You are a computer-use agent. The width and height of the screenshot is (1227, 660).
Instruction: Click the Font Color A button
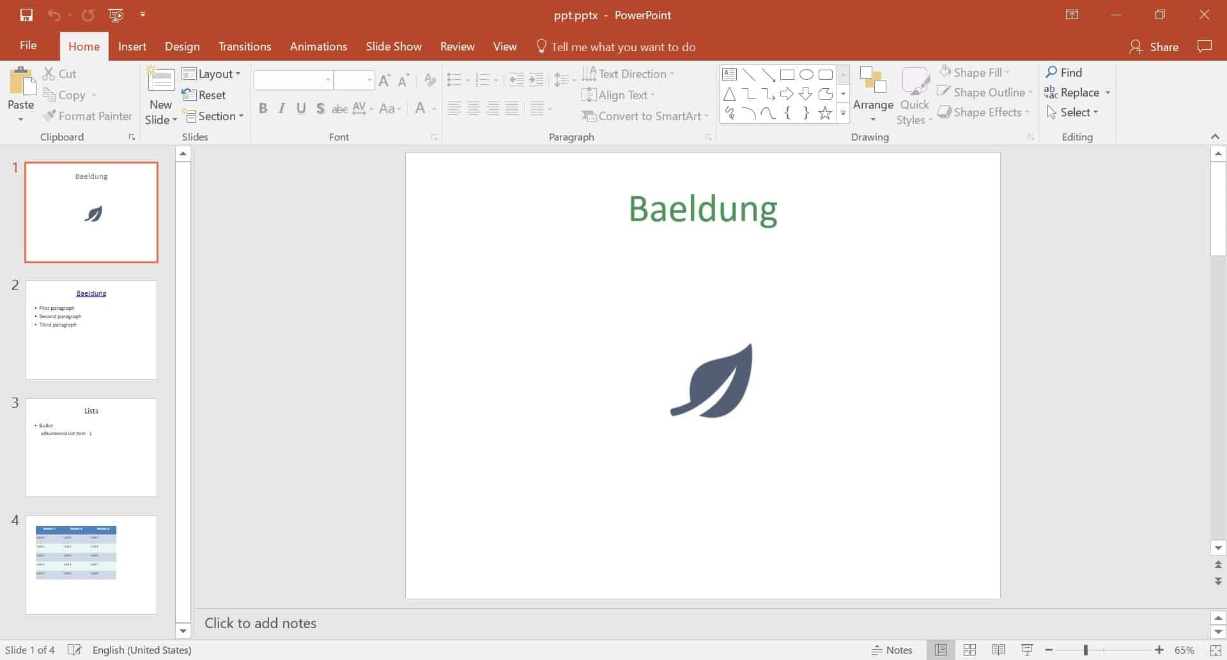point(420,109)
